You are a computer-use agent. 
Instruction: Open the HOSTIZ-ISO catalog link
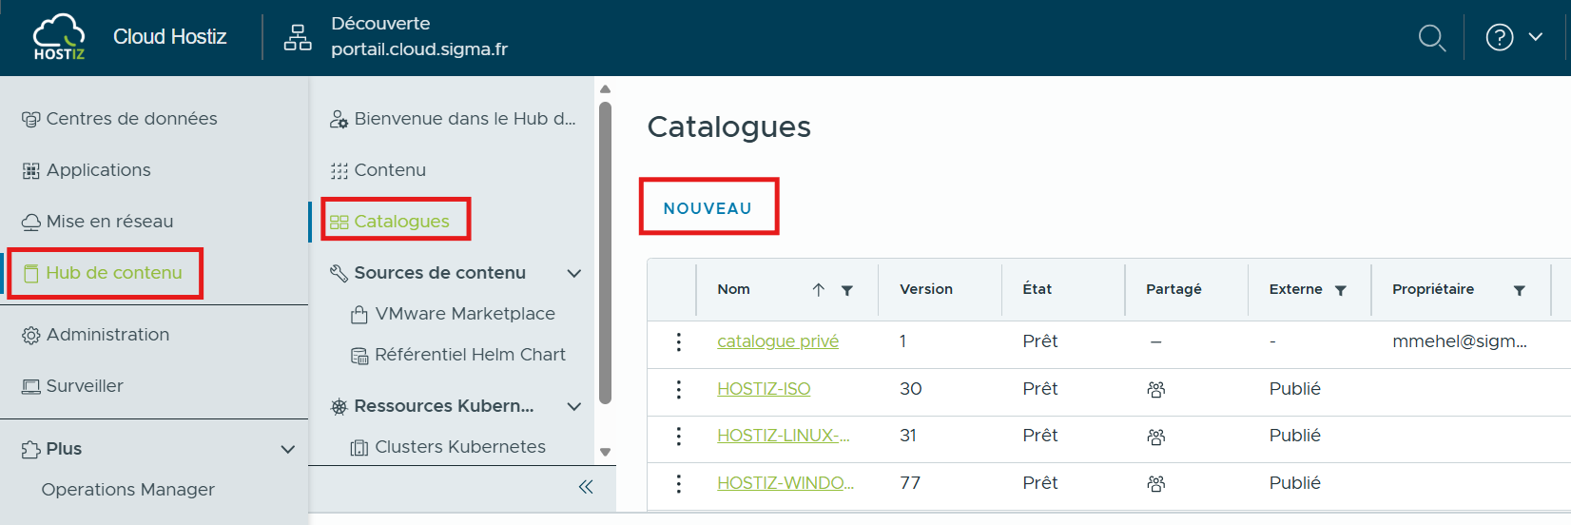(764, 389)
